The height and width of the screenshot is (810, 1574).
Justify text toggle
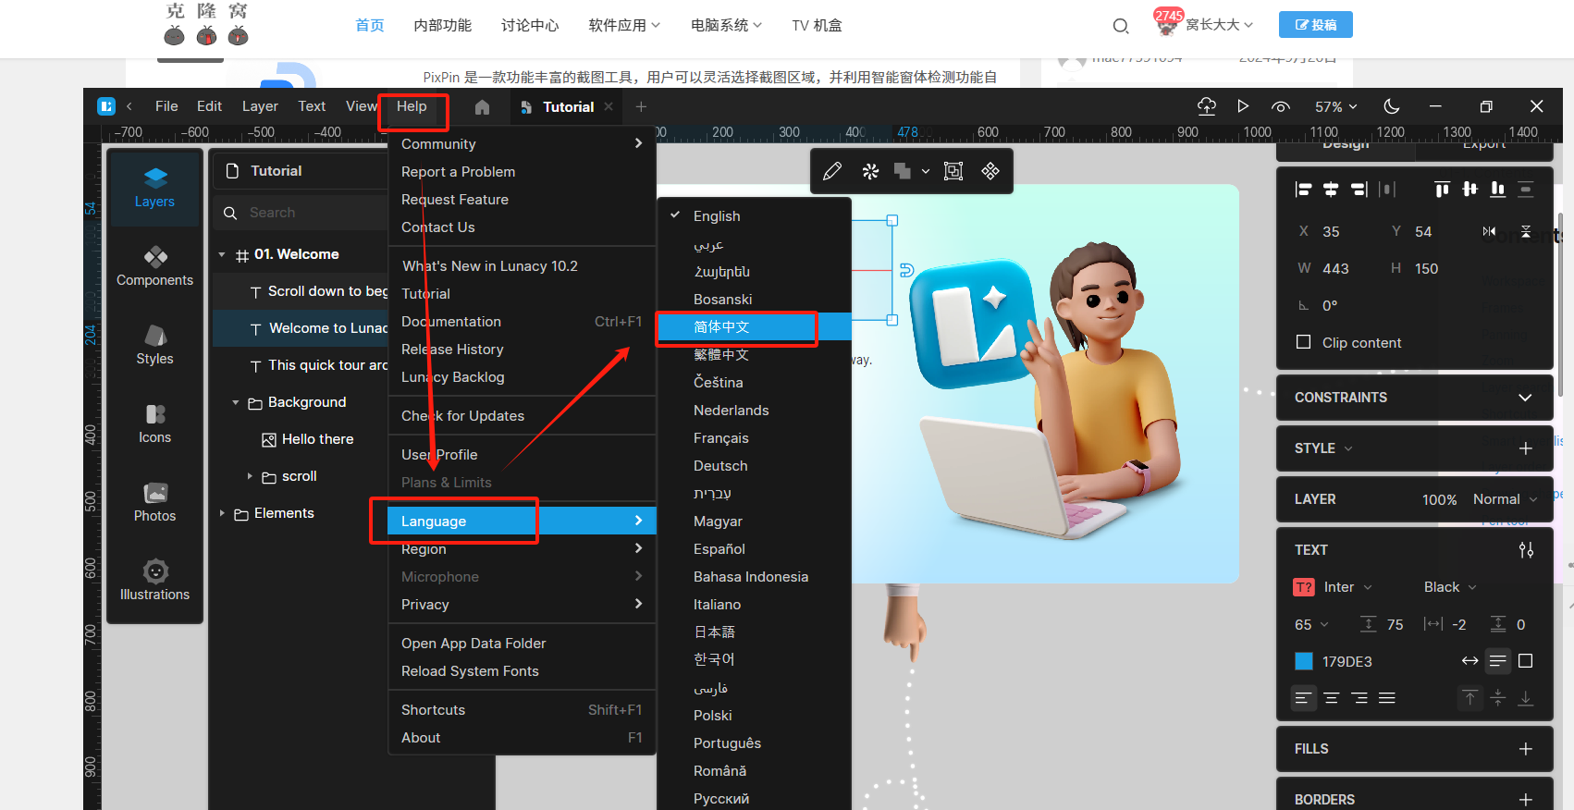(x=1386, y=698)
